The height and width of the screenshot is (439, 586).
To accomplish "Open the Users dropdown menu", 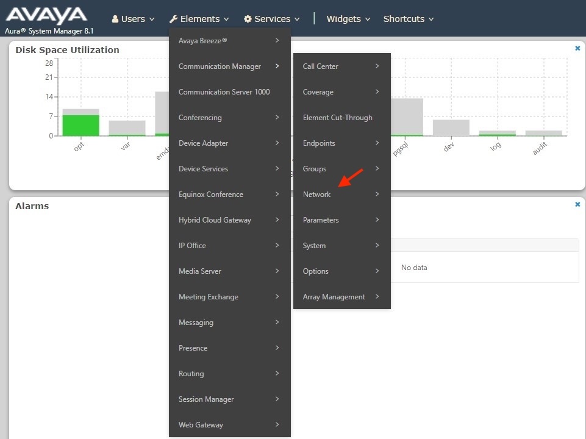I will 133,19.
